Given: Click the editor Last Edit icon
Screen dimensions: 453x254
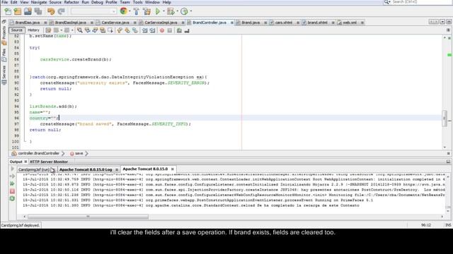Looking at the screenshot, I should click(x=48, y=30).
